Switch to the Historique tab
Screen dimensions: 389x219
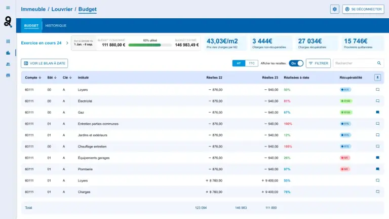pyautogui.click(x=56, y=25)
